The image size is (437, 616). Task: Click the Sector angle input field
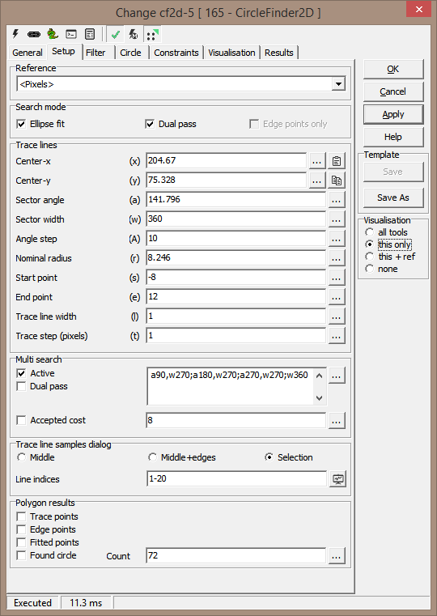tap(236, 200)
